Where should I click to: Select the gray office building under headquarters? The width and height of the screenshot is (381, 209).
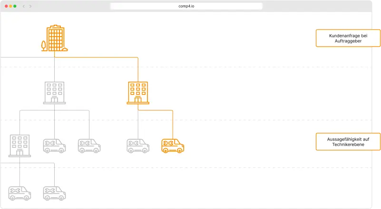pos(54,93)
